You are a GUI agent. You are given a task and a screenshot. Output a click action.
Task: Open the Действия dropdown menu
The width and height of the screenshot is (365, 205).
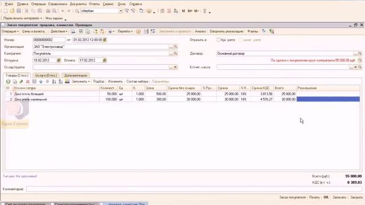(x=59, y=31)
